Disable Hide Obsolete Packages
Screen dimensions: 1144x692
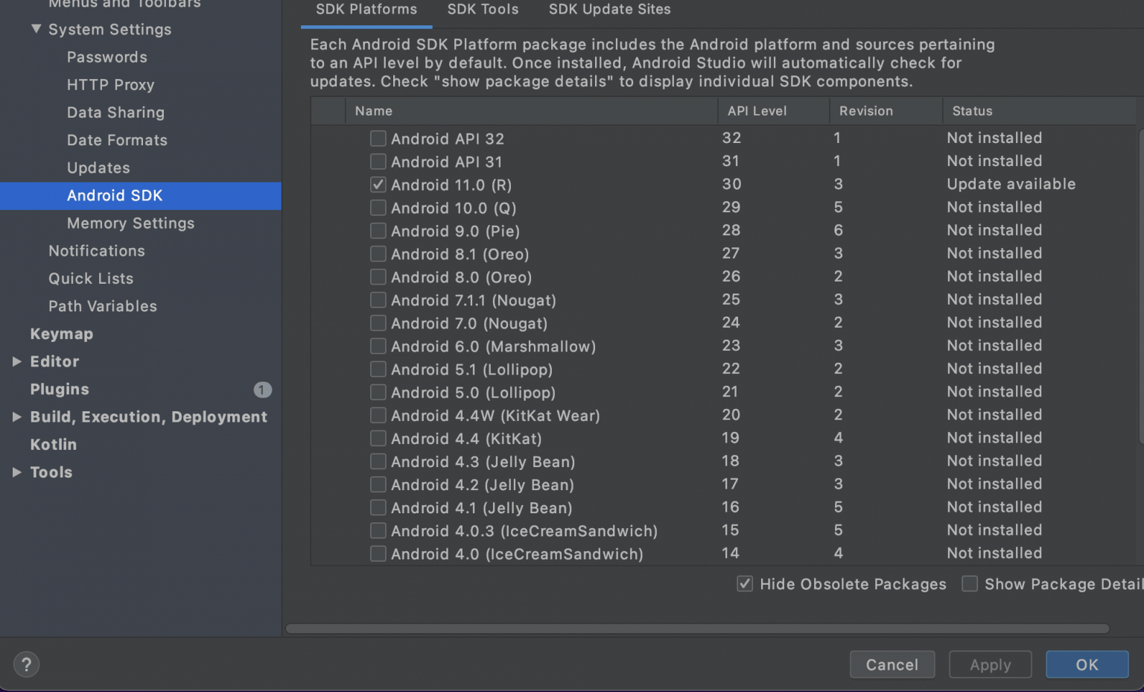point(744,584)
